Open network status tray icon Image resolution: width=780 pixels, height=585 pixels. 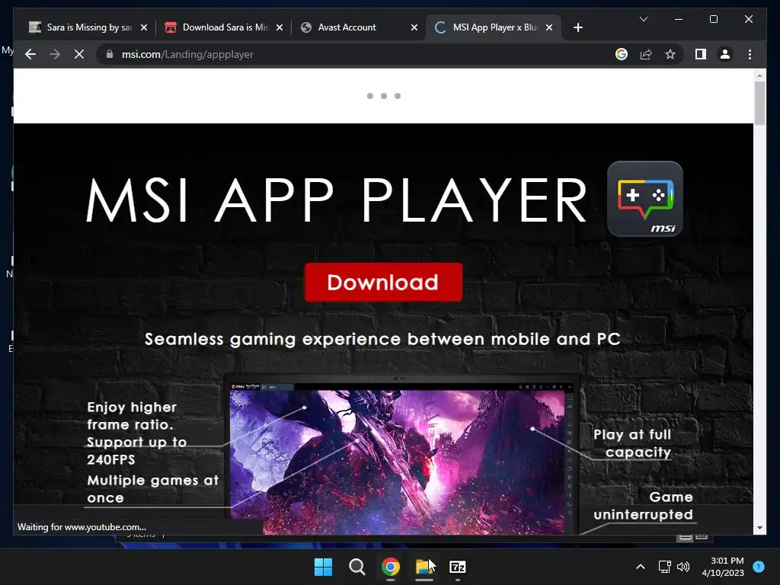(664, 567)
